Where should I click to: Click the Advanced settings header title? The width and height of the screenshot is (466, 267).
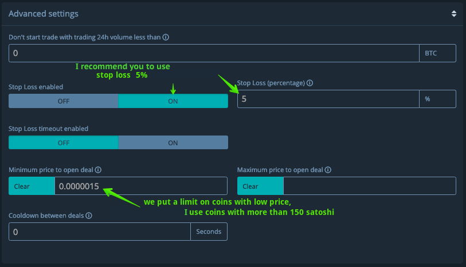(x=44, y=13)
